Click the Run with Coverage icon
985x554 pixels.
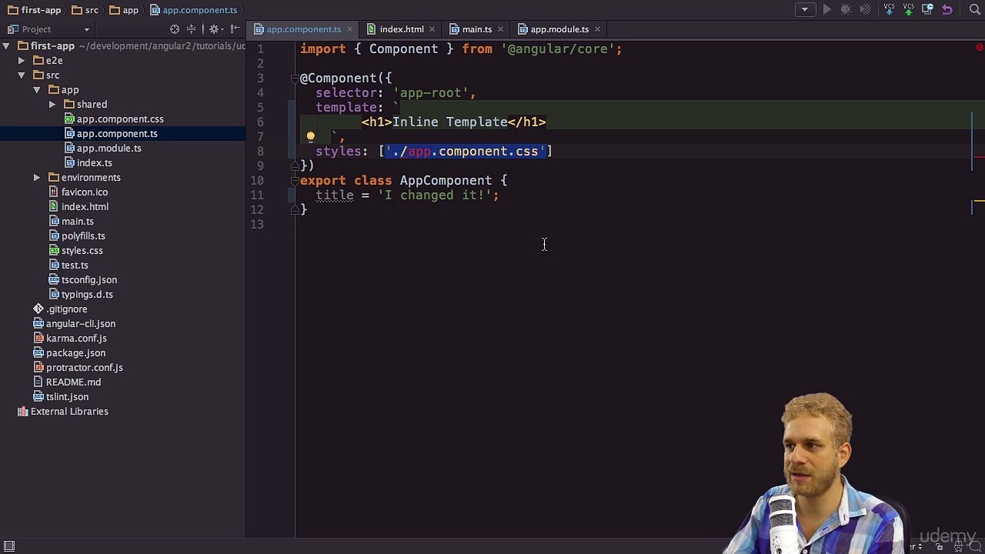pos(865,9)
